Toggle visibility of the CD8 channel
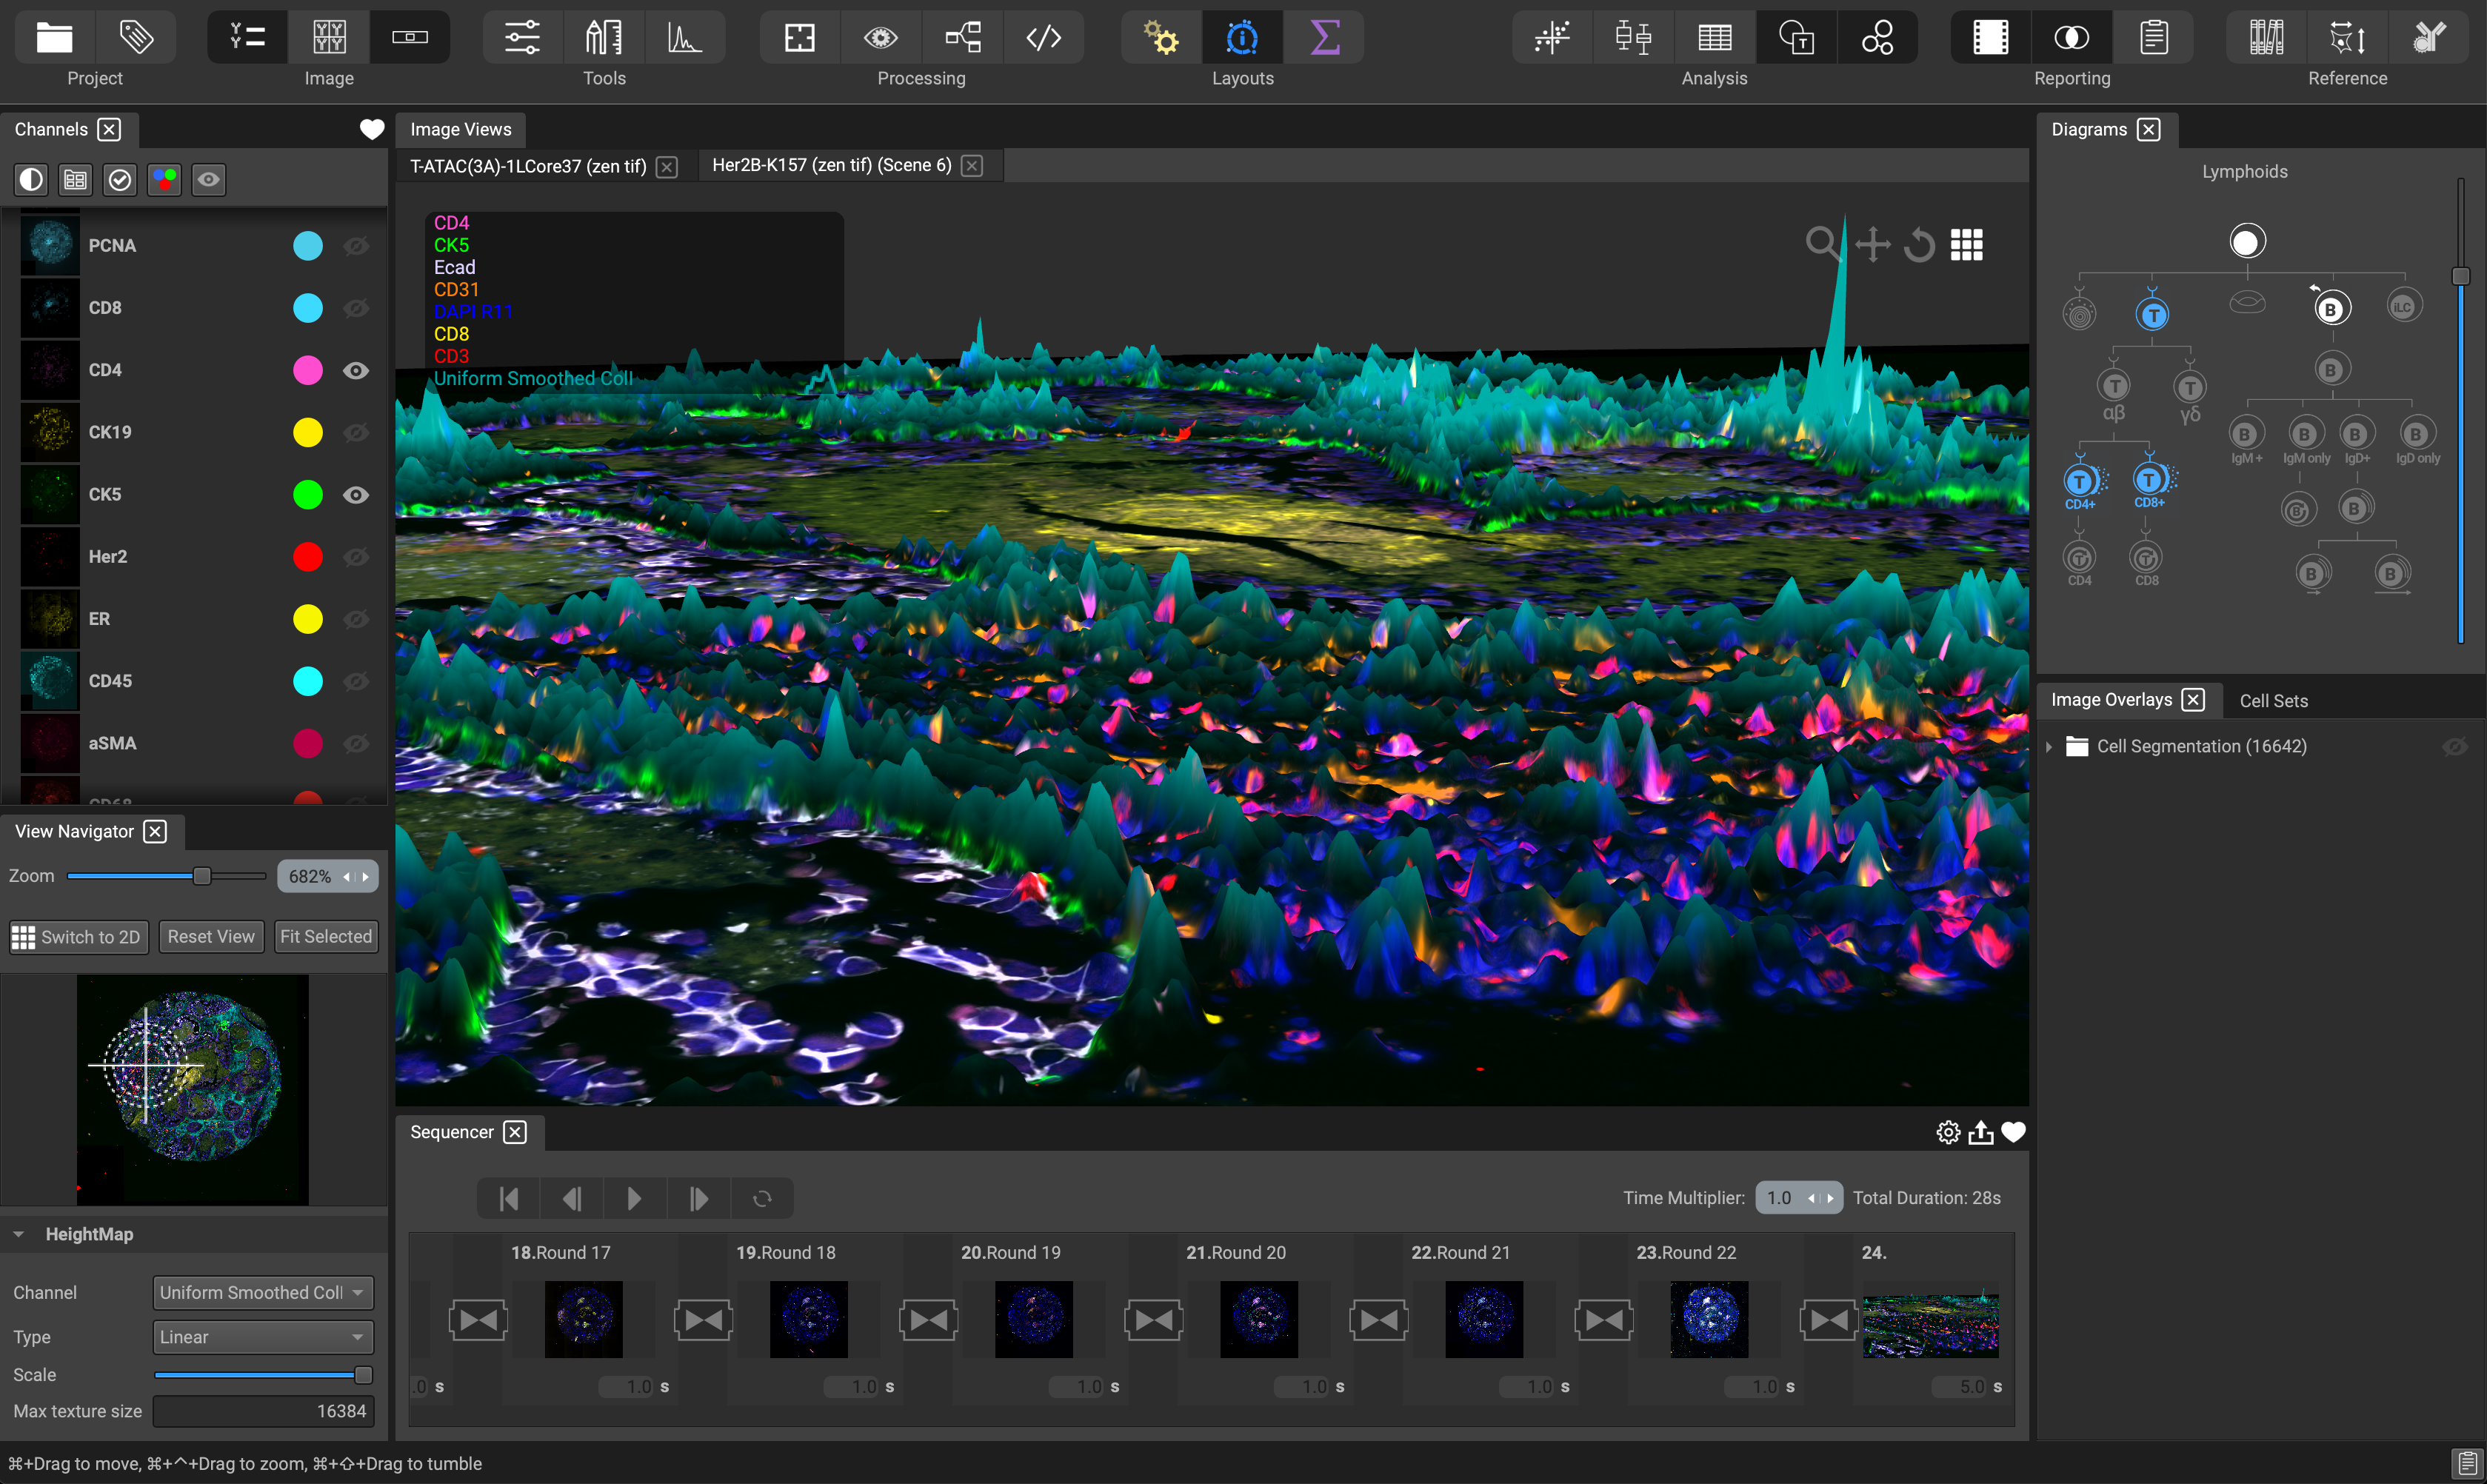The image size is (2487, 1484). pyautogui.click(x=356, y=308)
